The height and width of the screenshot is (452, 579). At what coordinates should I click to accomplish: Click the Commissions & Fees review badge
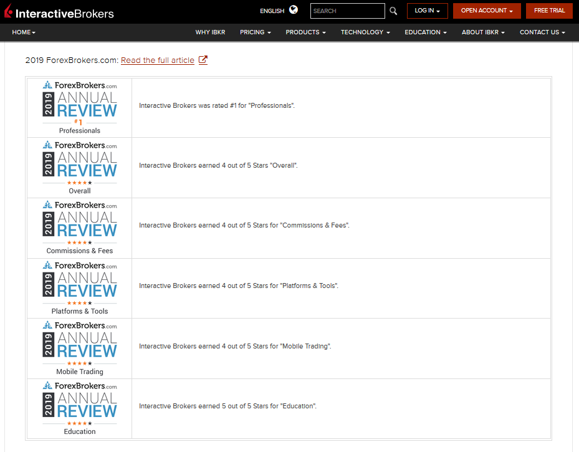tap(80, 228)
